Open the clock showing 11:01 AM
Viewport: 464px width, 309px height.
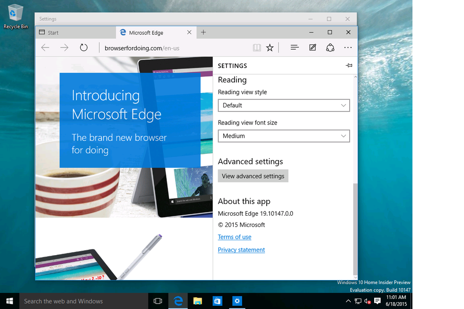[x=396, y=301]
